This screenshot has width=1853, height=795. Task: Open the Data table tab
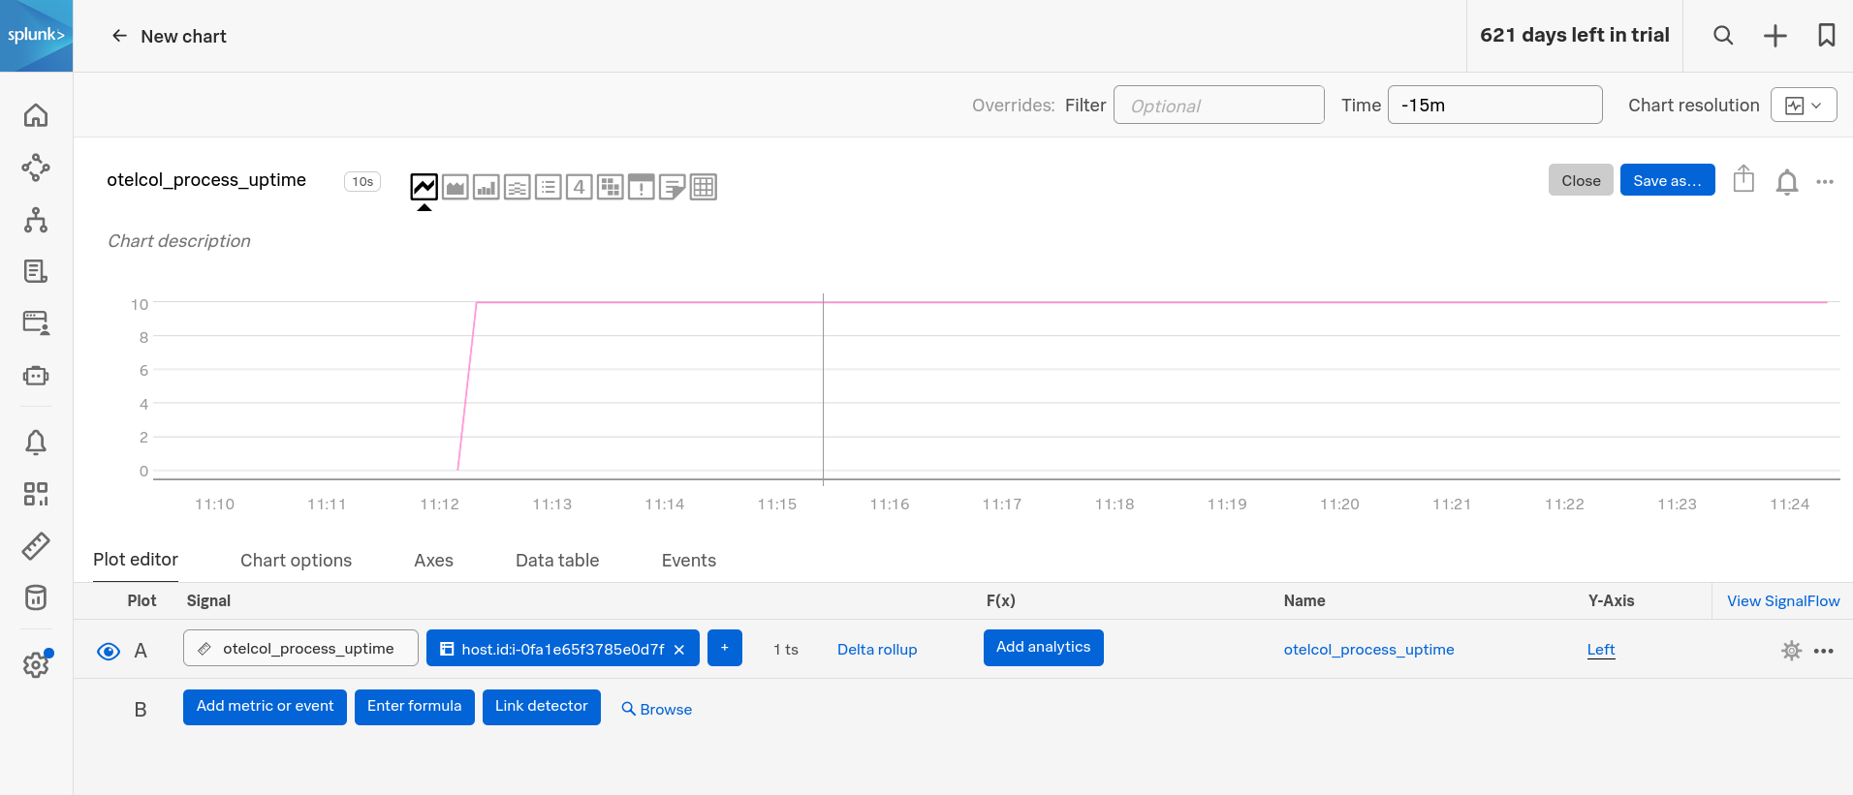click(557, 561)
